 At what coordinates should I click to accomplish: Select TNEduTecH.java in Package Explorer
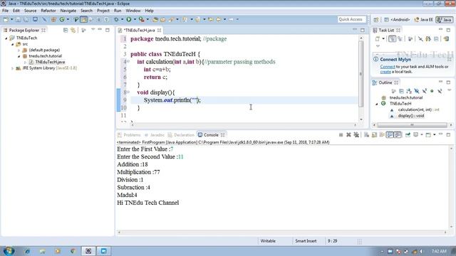pyautogui.click(x=50, y=62)
